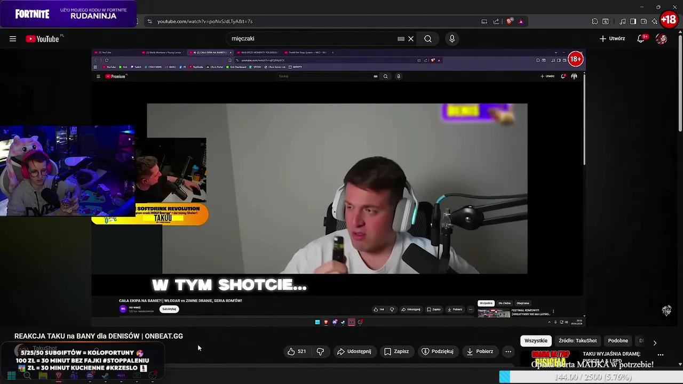
Task: Open the Malik Montana tab in inner browser
Action: (x=163, y=52)
